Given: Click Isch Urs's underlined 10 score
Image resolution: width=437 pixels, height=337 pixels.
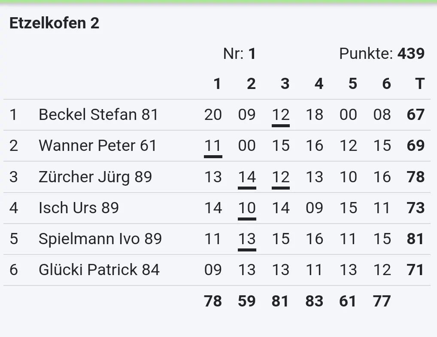Looking at the screenshot, I should point(247,208).
